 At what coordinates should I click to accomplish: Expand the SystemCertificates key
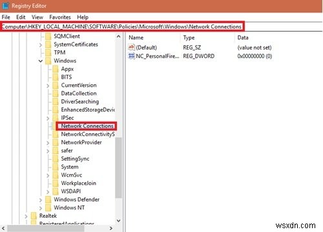pos(41,45)
